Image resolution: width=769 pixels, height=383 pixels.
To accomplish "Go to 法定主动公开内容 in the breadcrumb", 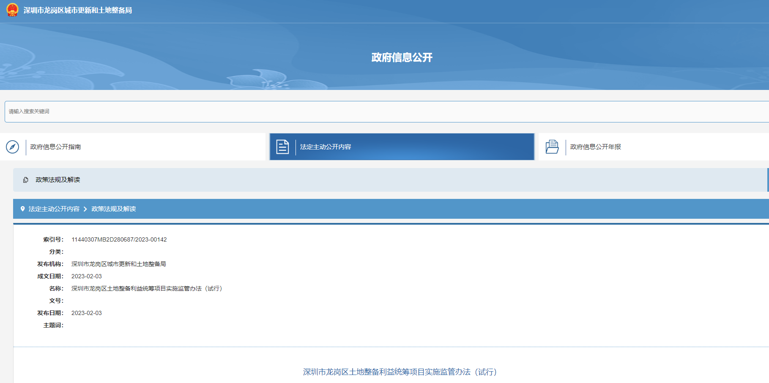I will click(x=54, y=209).
